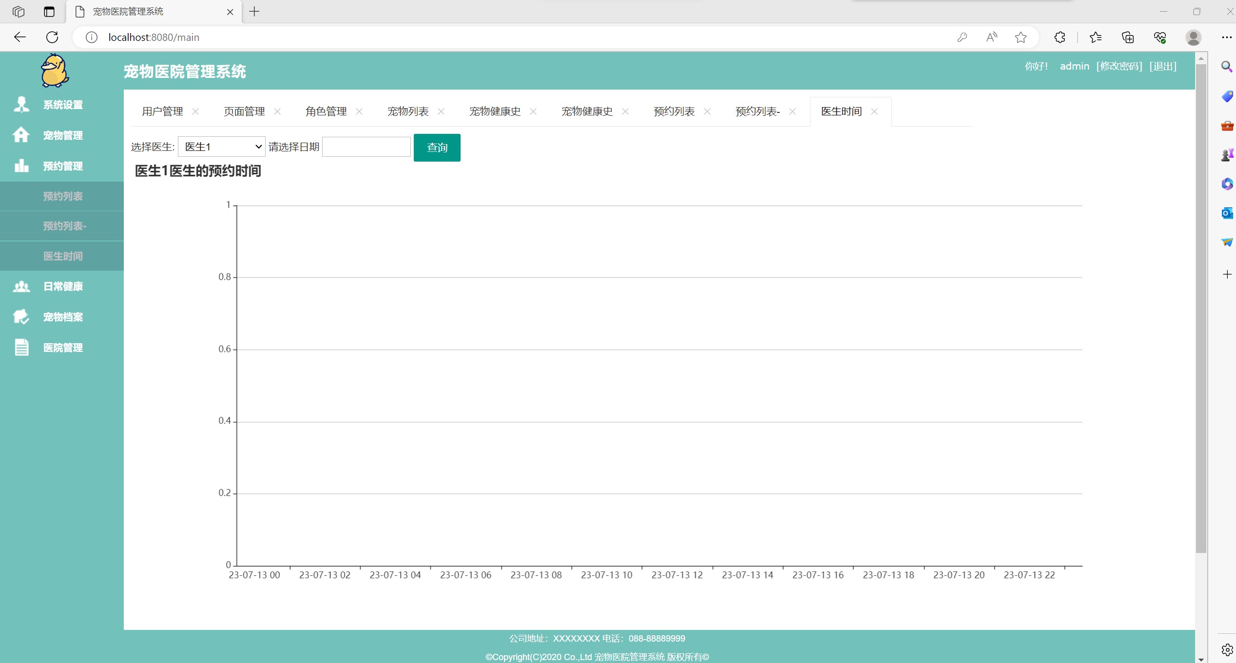This screenshot has width=1236, height=663.
Task: Click the 医院管理 document icon
Action: tap(21, 347)
